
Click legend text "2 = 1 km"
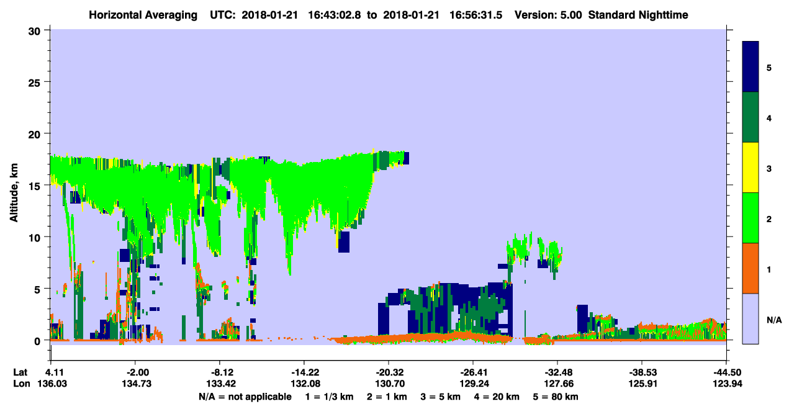(389, 396)
